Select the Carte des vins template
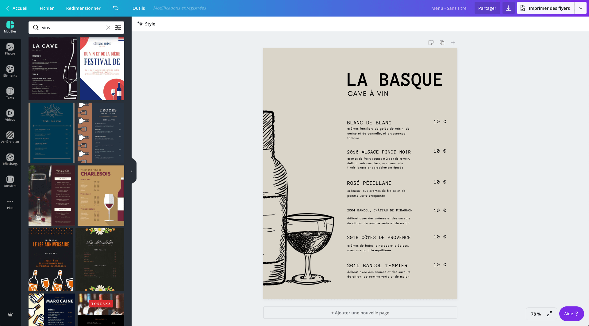589x326 pixels. (52, 133)
